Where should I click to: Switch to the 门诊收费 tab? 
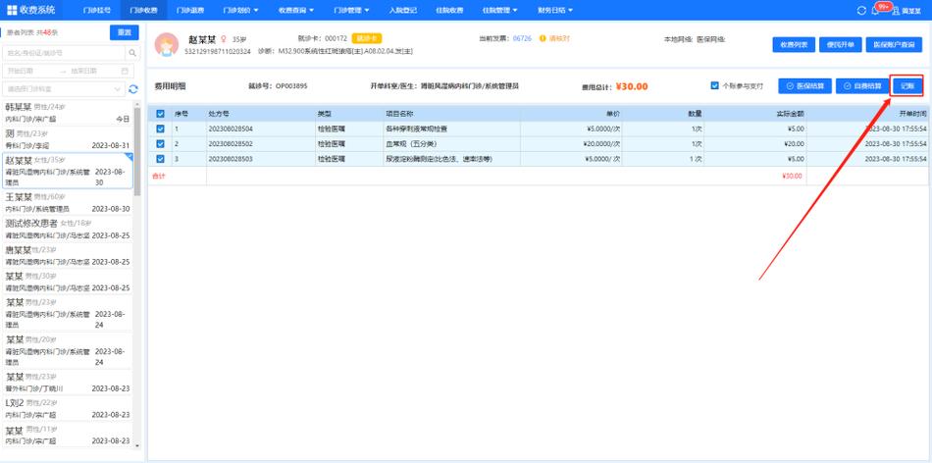143,10
